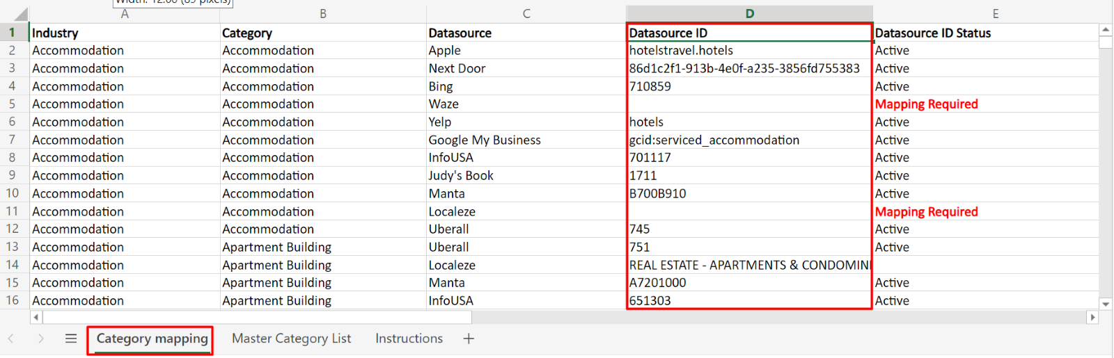This screenshot has height=358, width=1114.
Task: Add a new sheet with plus icon
Action: coord(469,339)
